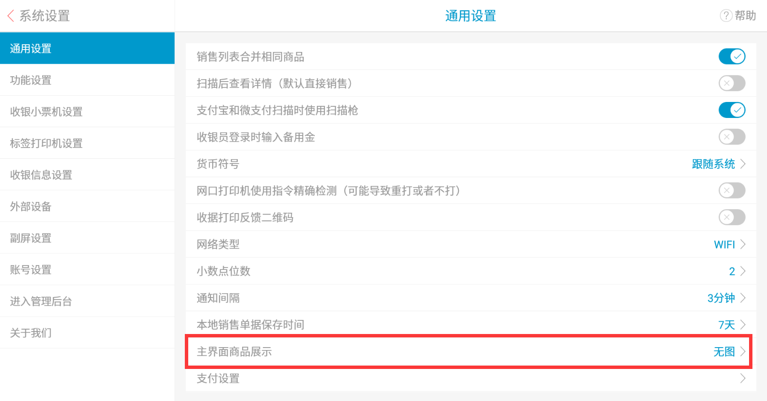Open 标签打印机设置 sidebar item
The width and height of the screenshot is (767, 401).
coord(87,143)
